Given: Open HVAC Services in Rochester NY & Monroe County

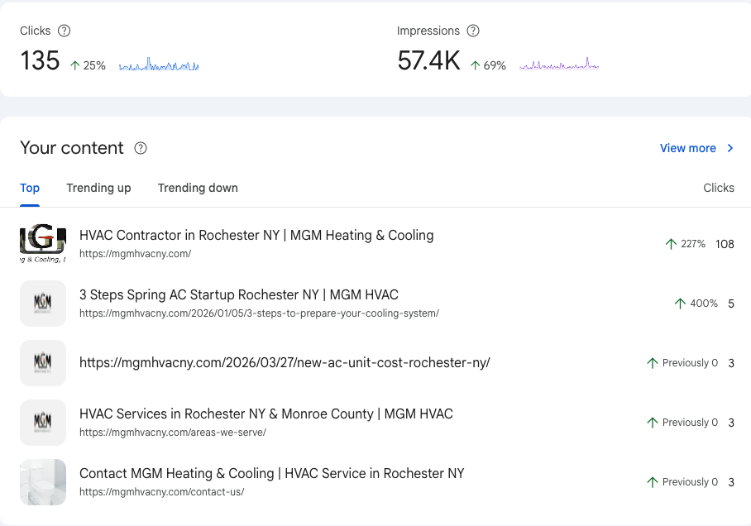Looking at the screenshot, I should tap(265, 414).
